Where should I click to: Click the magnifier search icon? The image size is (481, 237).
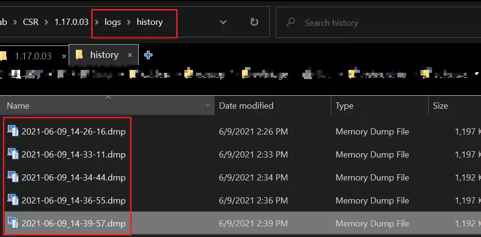(290, 22)
